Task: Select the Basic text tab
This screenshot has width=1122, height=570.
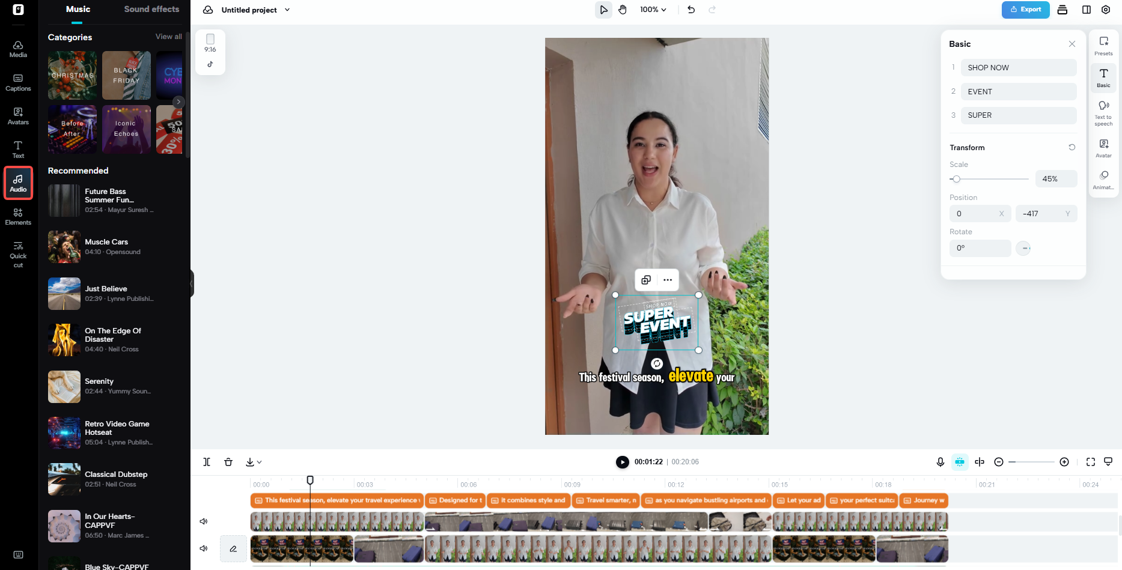Action: pos(1103,77)
